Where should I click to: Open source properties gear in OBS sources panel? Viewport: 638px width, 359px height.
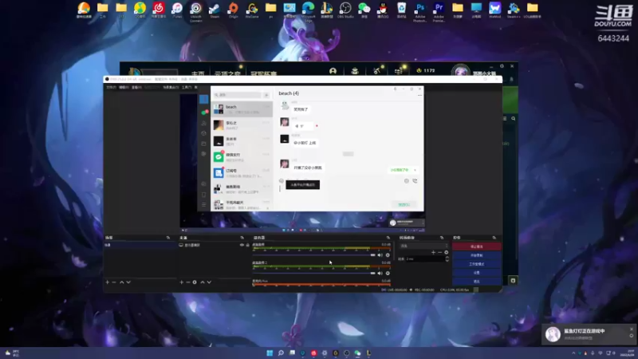pos(195,282)
